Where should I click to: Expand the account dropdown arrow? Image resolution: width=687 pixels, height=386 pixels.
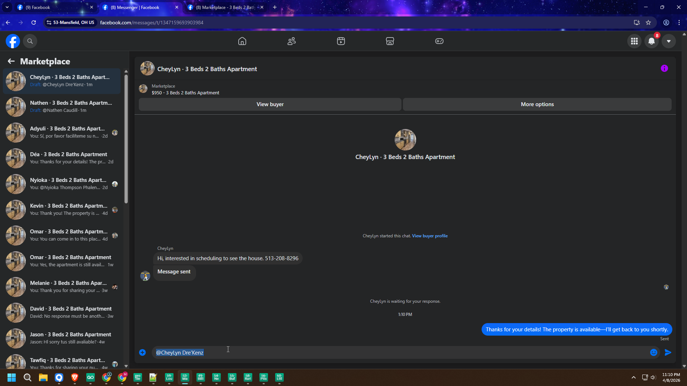click(x=669, y=41)
